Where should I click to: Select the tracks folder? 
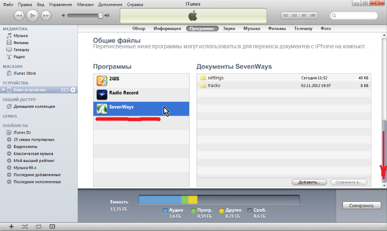pos(214,86)
